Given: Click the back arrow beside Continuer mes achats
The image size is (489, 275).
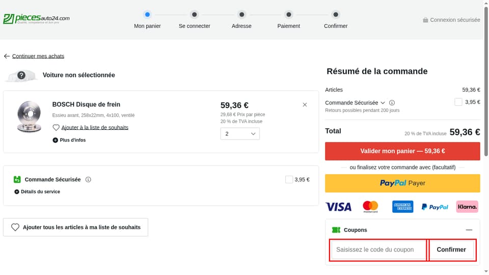Looking at the screenshot, I should pos(7,56).
